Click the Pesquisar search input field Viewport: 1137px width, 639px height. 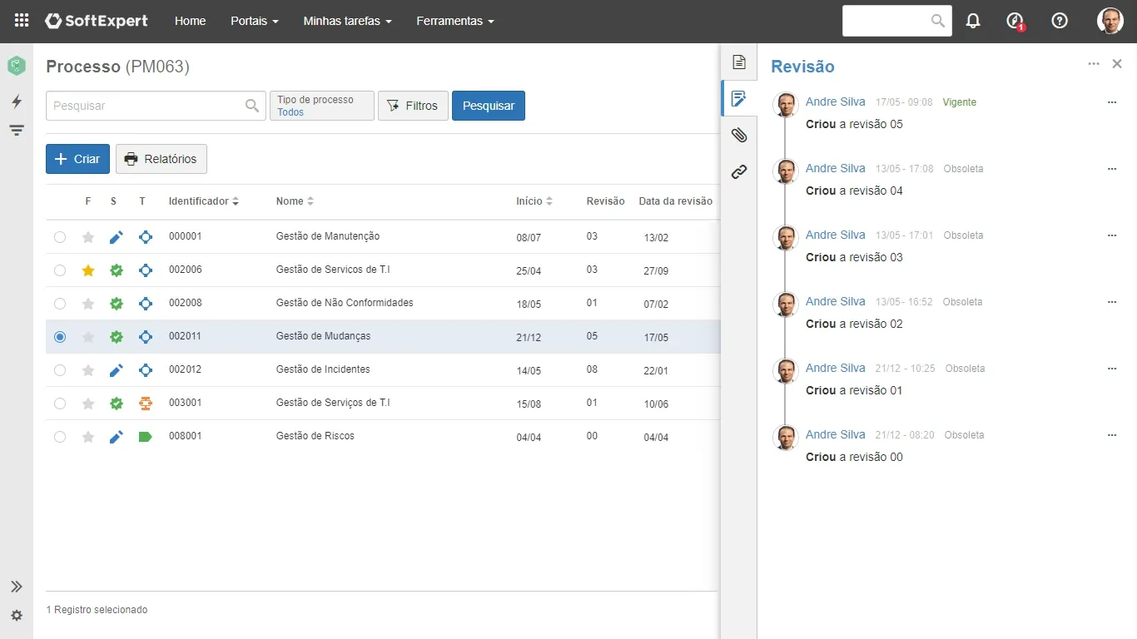[146, 106]
